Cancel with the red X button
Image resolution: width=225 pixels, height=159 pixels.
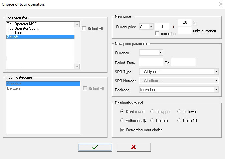[134, 147]
